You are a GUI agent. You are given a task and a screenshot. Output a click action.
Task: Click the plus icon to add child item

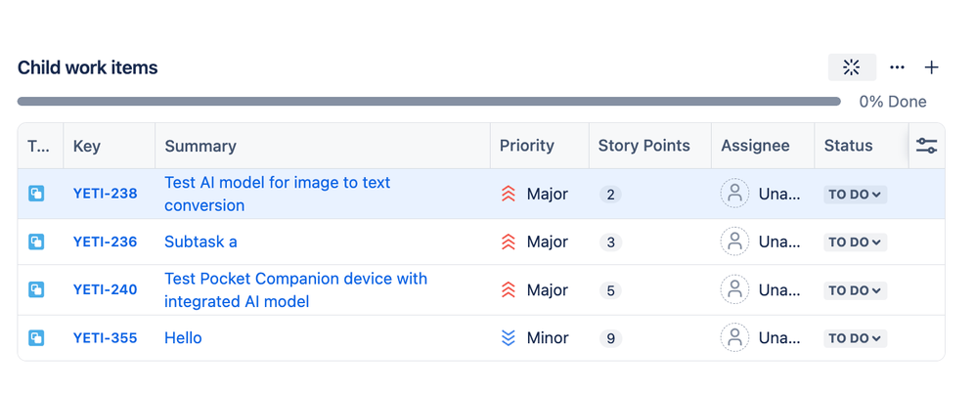(x=931, y=67)
